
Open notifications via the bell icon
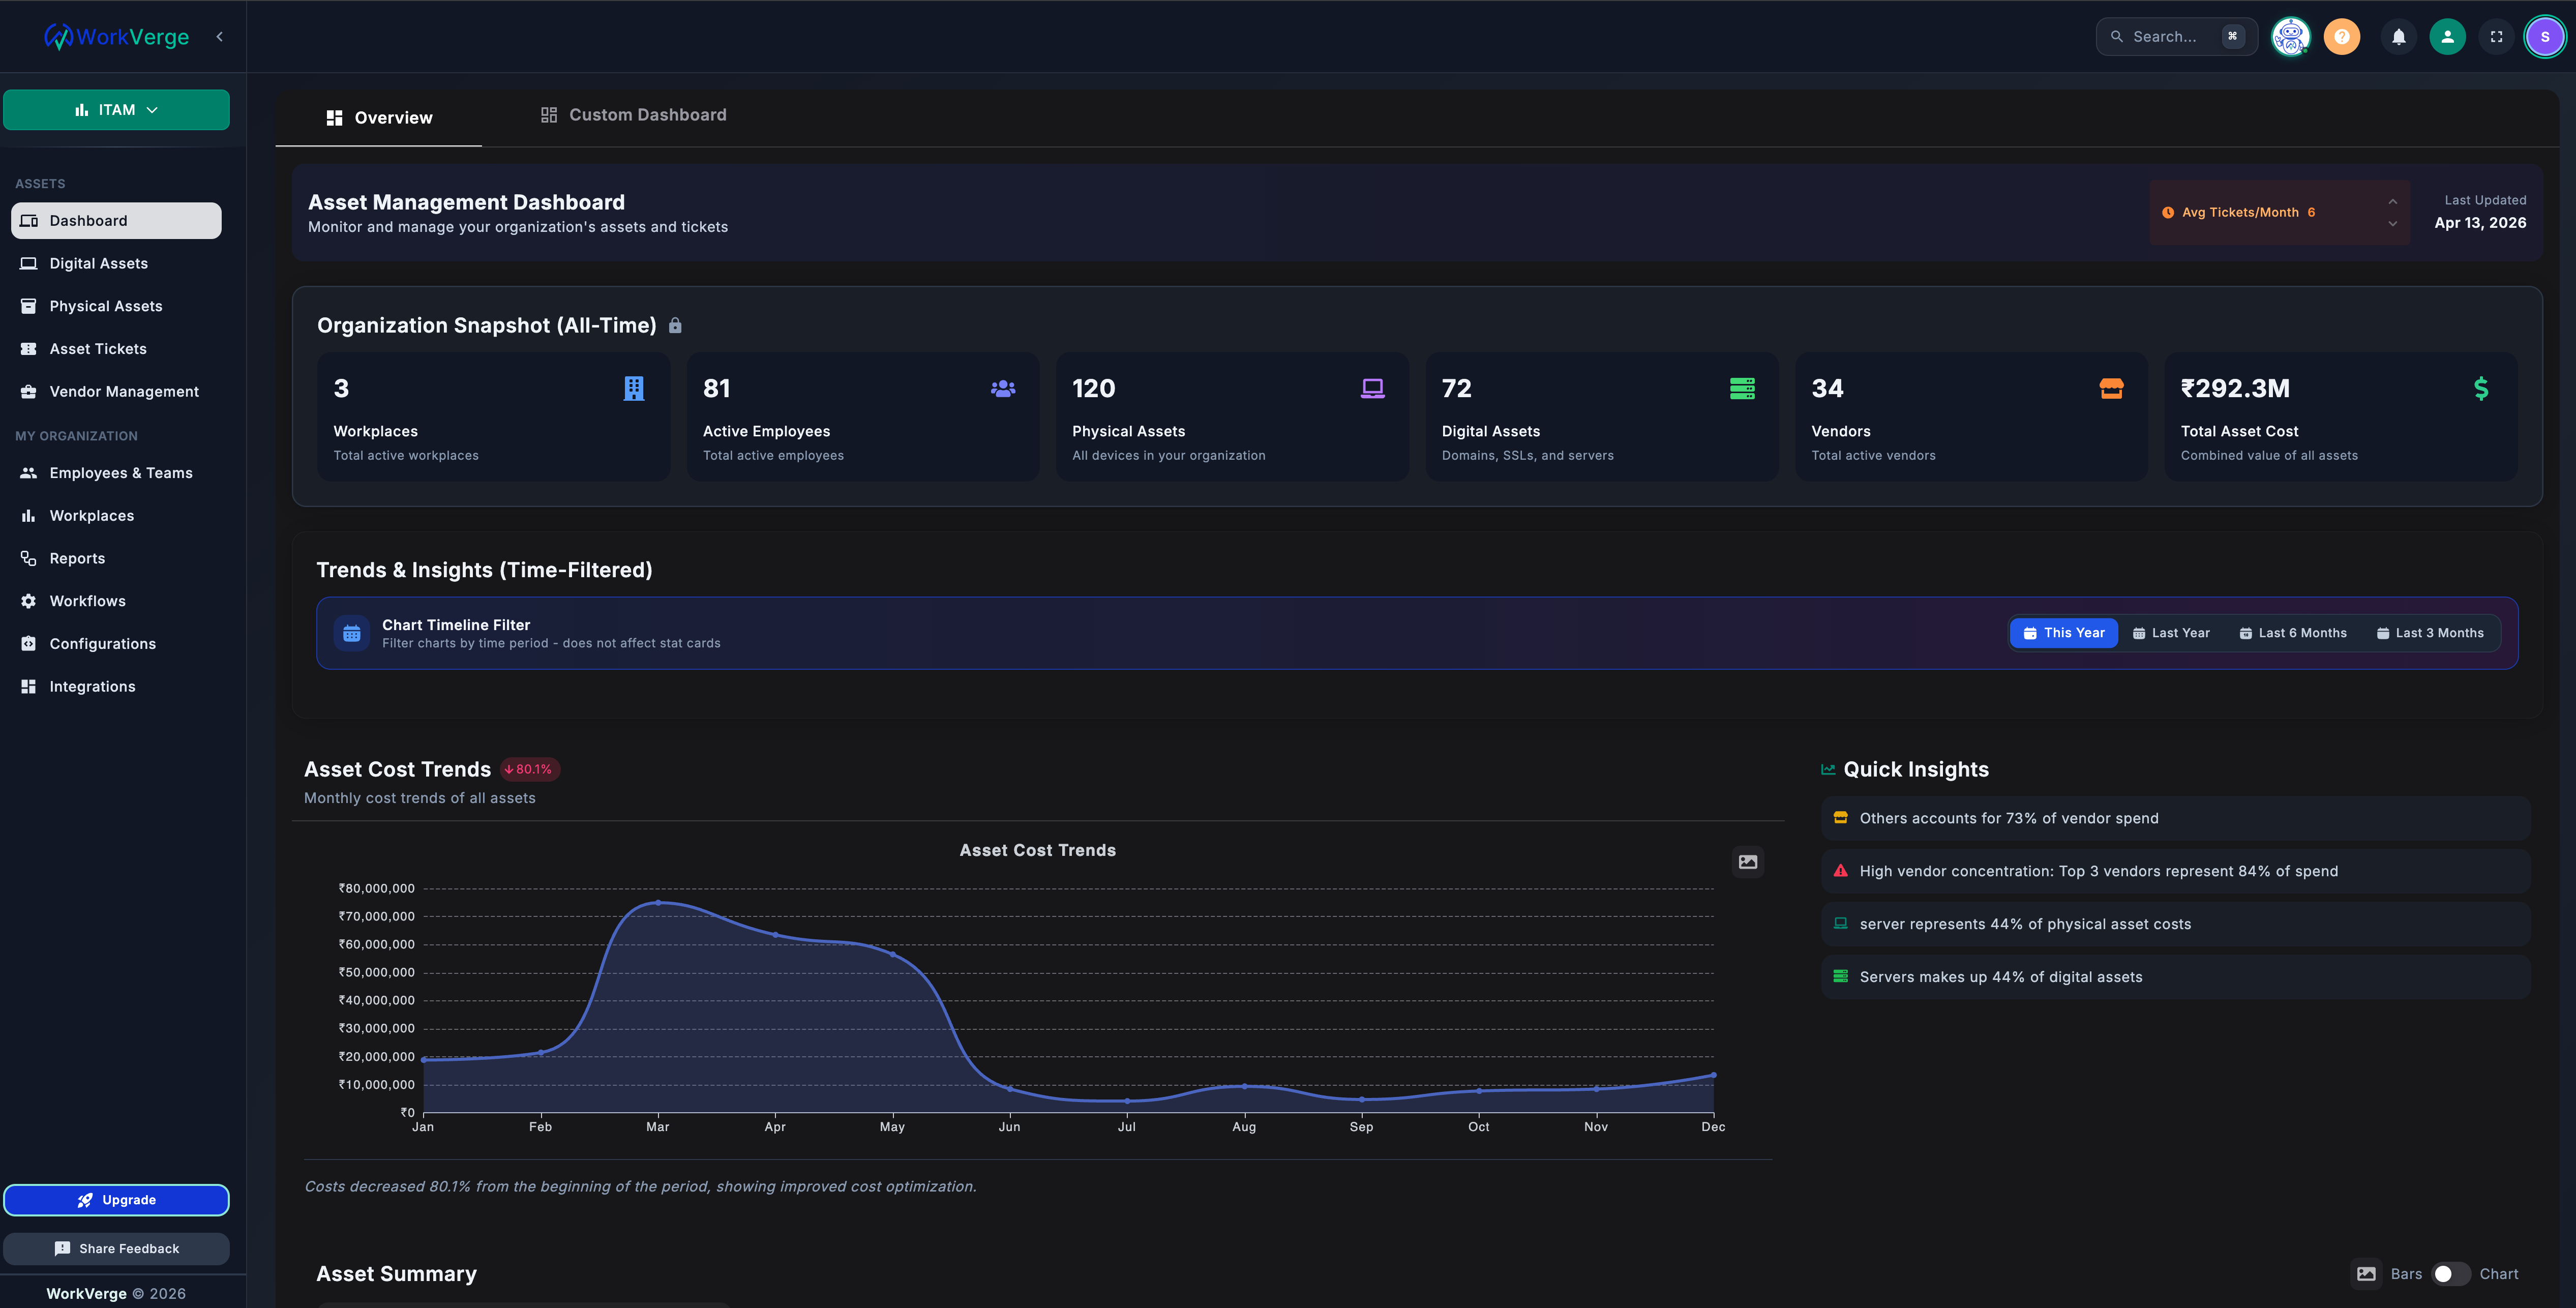(2398, 36)
